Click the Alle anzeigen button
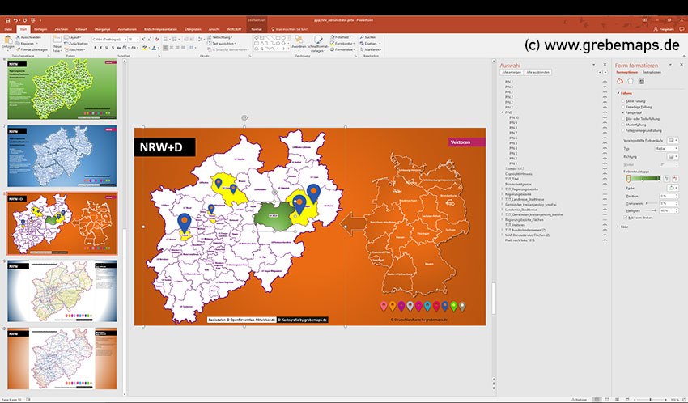Screen dimensions: 688x403 (512, 71)
